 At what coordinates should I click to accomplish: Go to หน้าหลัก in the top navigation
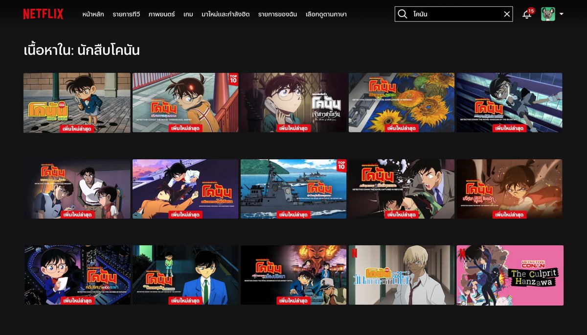coord(93,14)
